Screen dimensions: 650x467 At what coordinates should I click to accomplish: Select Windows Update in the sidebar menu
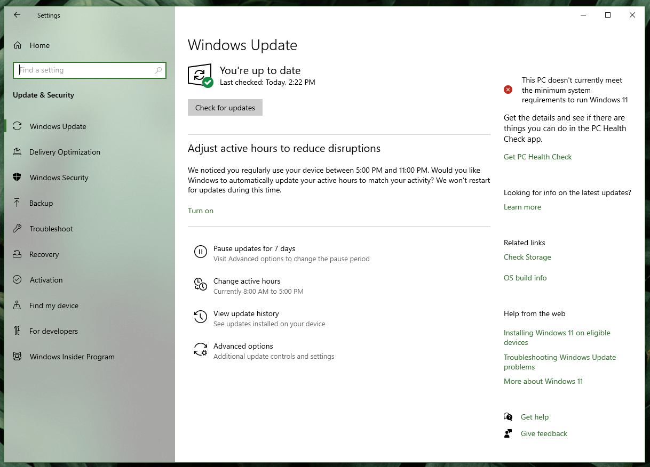click(x=58, y=126)
